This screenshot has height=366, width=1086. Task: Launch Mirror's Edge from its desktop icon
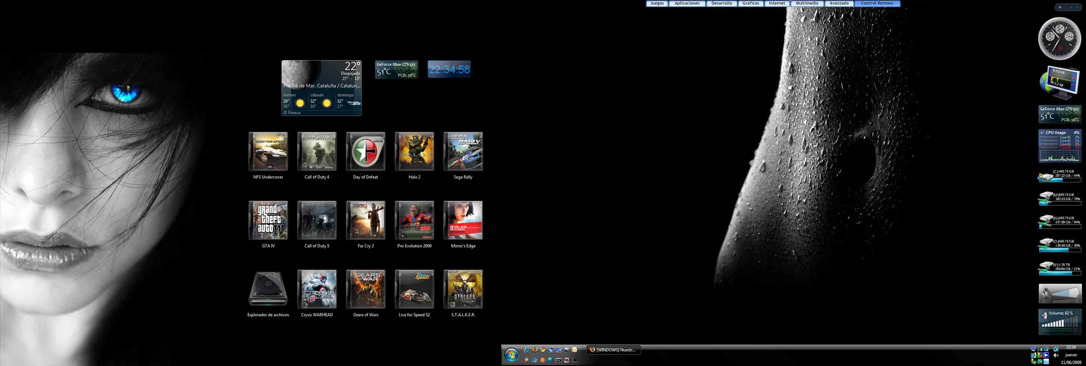[x=463, y=220]
